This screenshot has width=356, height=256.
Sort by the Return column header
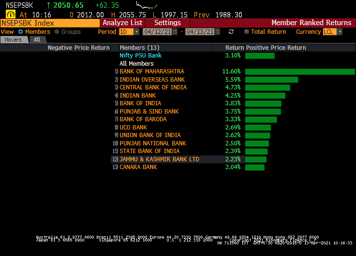pyautogui.click(x=234, y=48)
